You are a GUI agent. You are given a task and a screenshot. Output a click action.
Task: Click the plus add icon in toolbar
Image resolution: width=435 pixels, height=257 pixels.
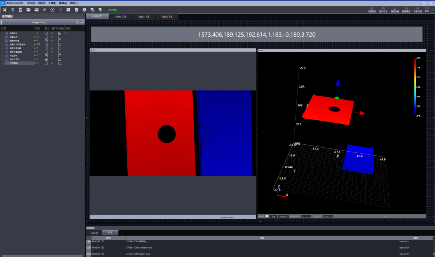pos(68,9)
